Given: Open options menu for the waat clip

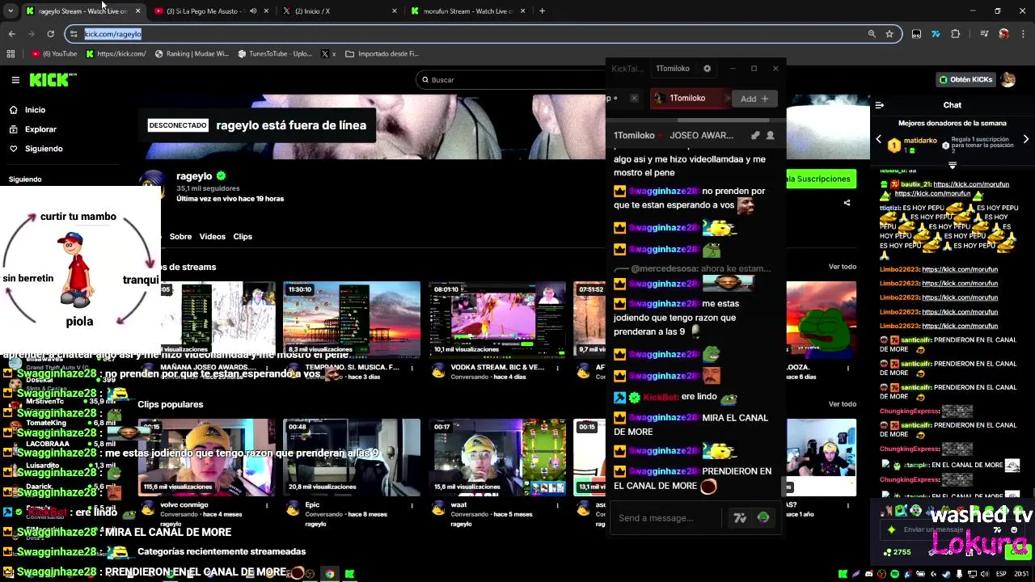Looking at the screenshot, I should pos(557,506).
